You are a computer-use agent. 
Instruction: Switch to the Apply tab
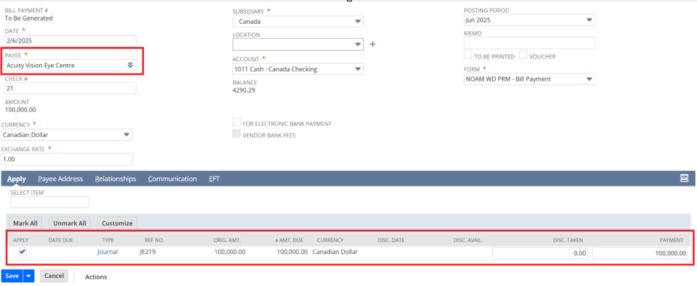coord(16,179)
